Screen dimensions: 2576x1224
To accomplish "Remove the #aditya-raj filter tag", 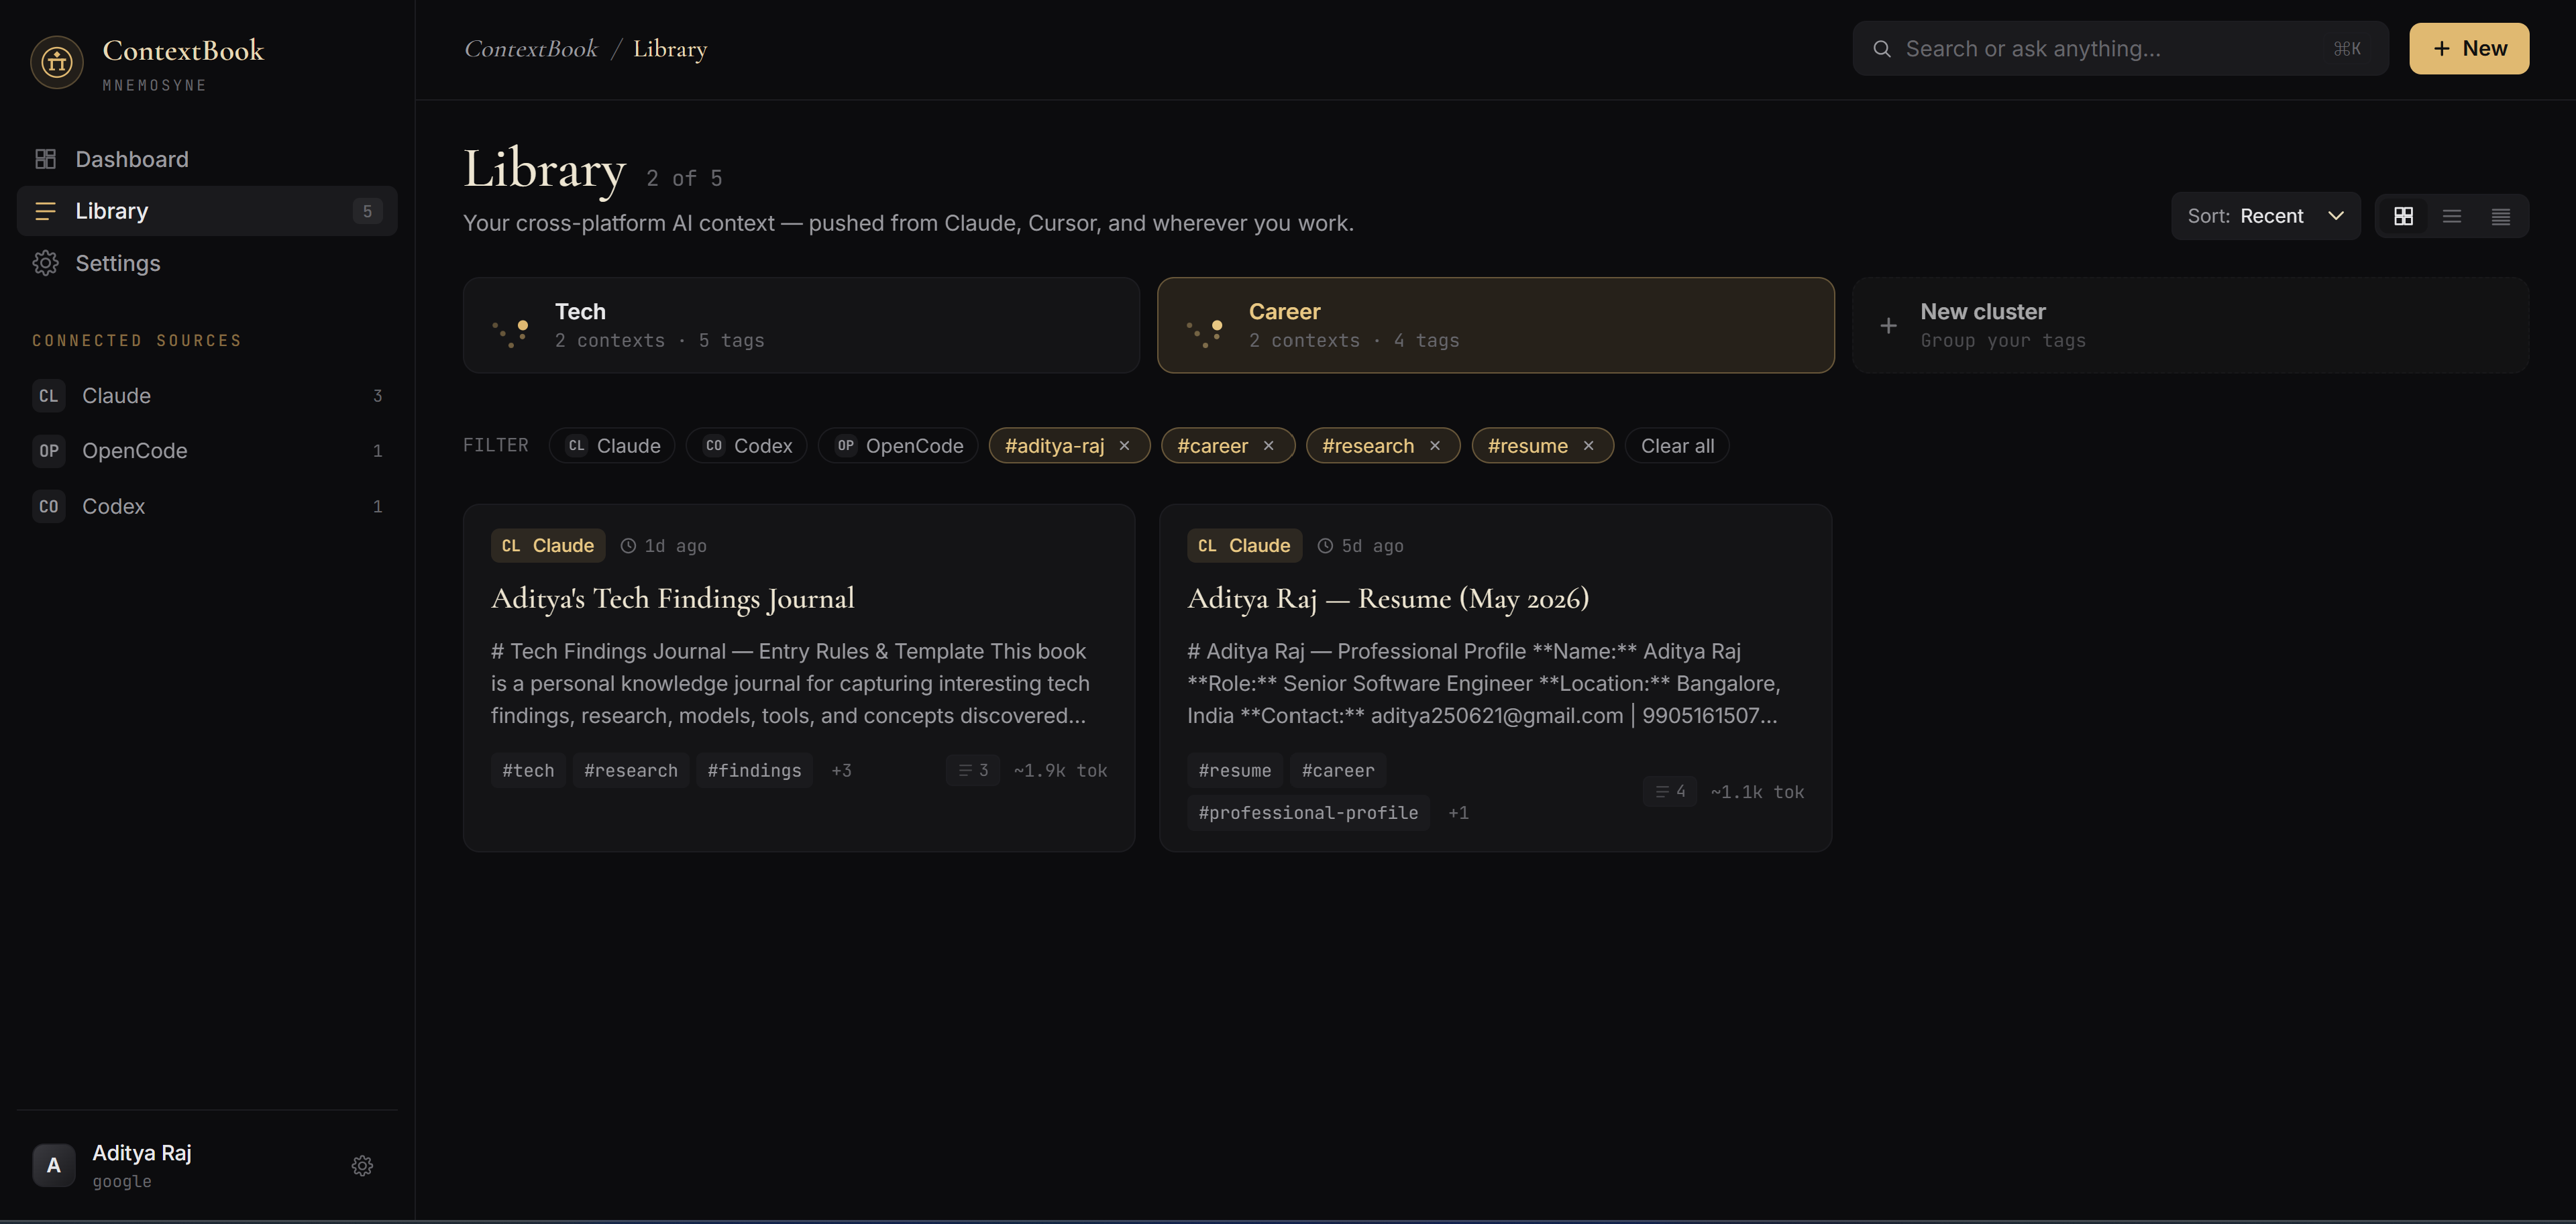I will click(x=1125, y=446).
